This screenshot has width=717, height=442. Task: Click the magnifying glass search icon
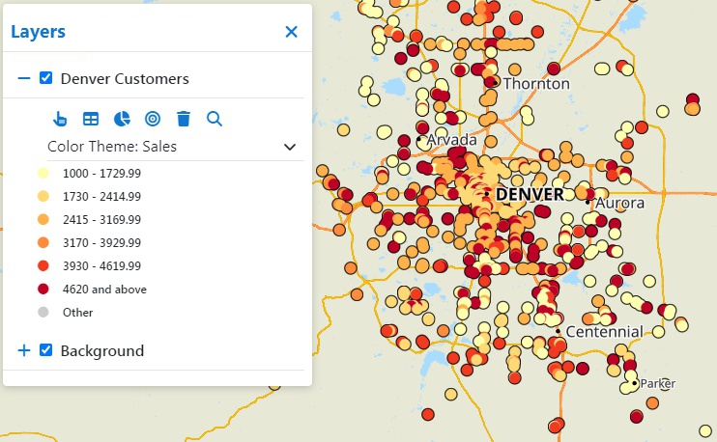point(215,119)
